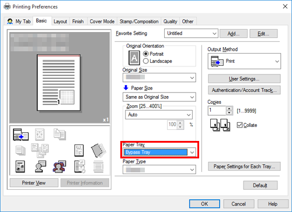
Task: Open the Paper Tray dropdown showing Bypass Tray
Action: coord(159,152)
